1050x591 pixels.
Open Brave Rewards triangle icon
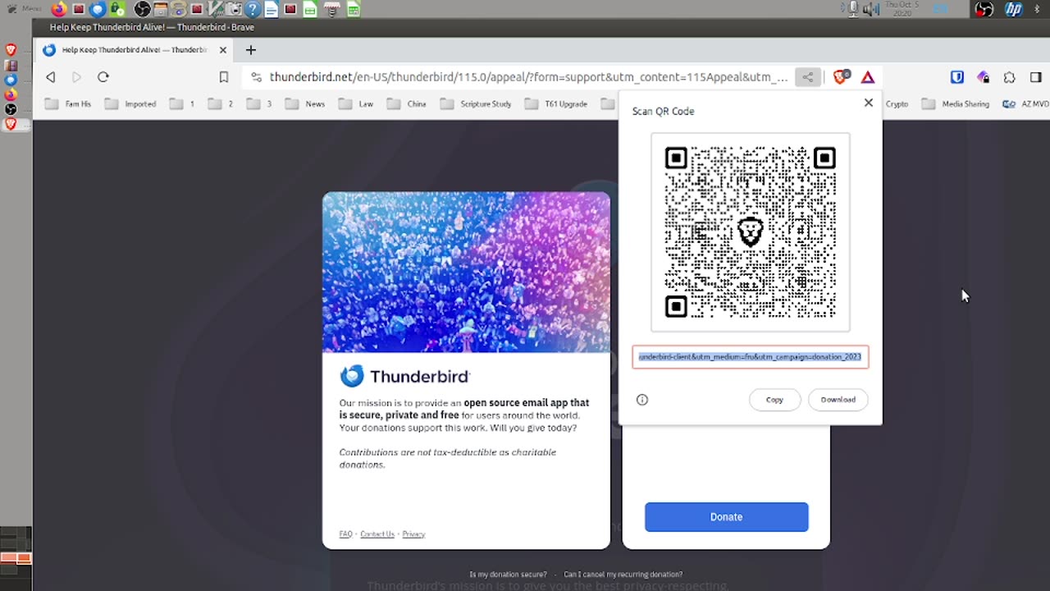tap(868, 77)
